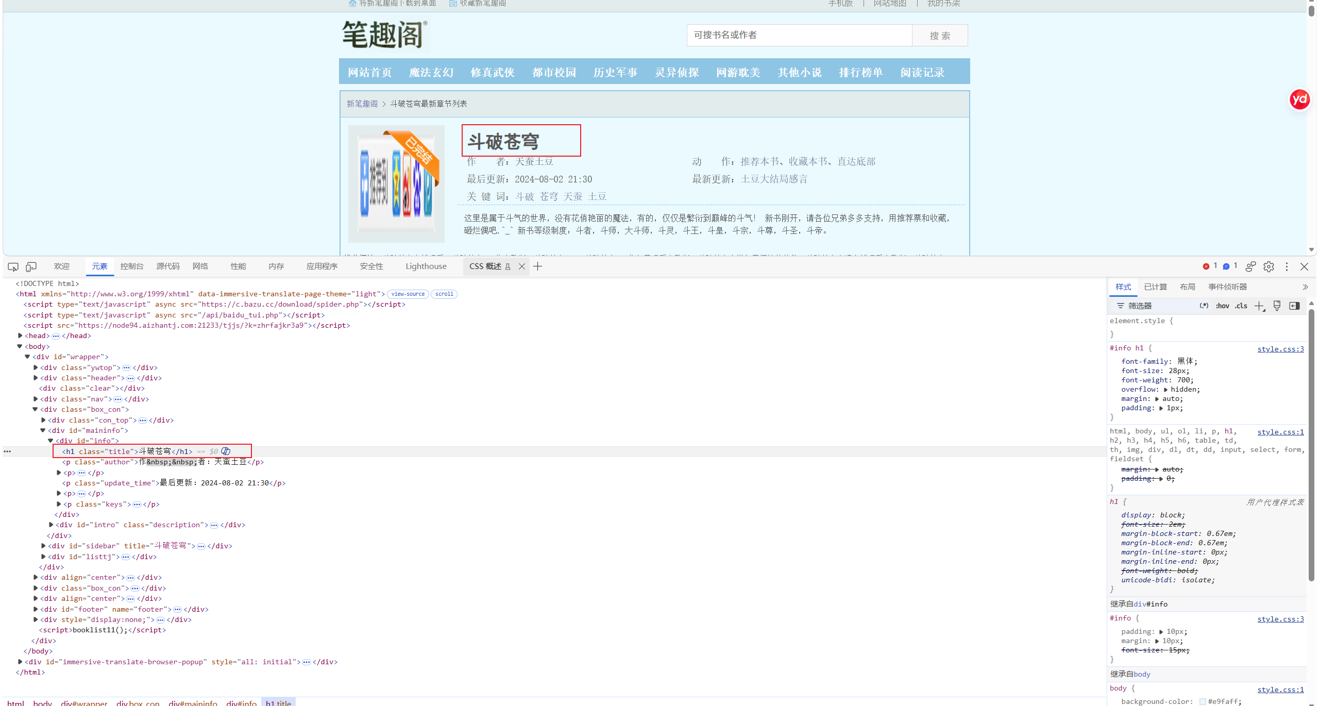Toggle regex filter (.*) in styles
This screenshot has height=706, width=1319.
coord(1204,306)
